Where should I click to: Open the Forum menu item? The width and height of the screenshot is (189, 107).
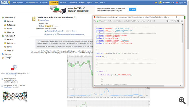click(103, 3)
